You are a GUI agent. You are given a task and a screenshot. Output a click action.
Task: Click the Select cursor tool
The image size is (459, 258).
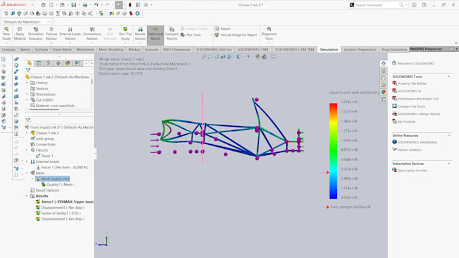pyautogui.click(x=119, y=5)
